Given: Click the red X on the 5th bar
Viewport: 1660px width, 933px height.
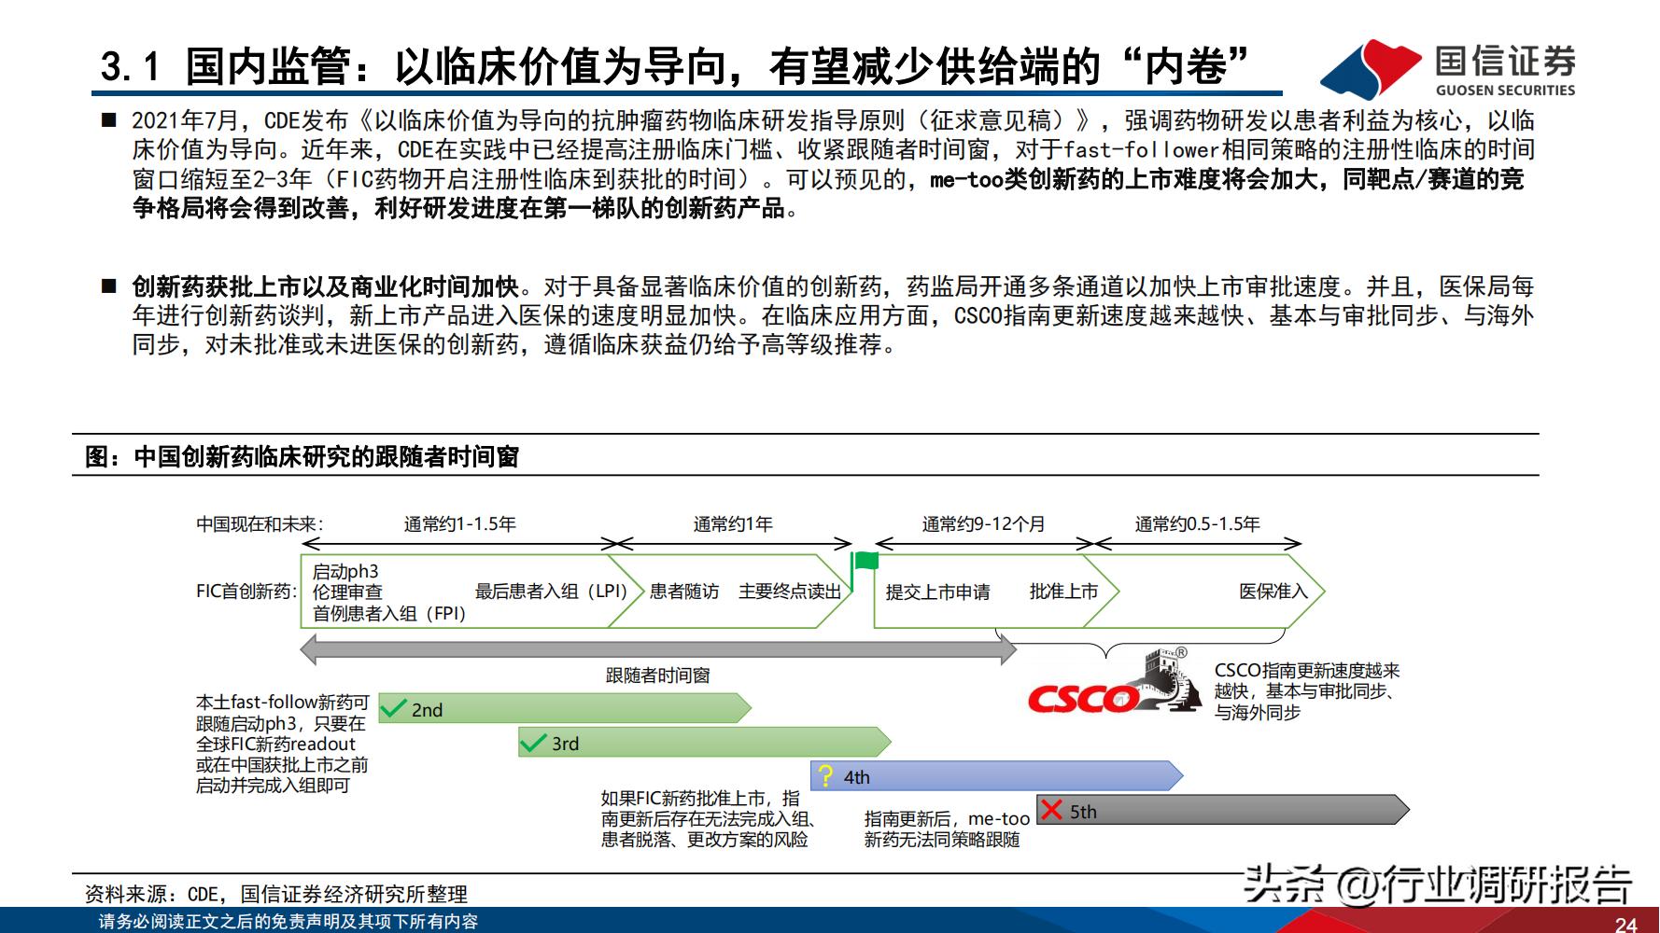Looking at the screenshot, I should [1050, 812].
